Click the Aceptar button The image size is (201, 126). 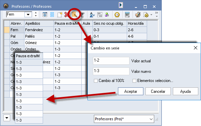[x=130, y=91]
